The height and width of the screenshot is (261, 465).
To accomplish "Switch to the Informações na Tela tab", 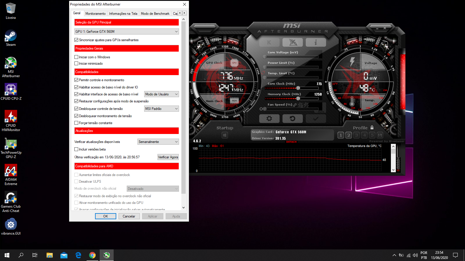I will (123, 14).
